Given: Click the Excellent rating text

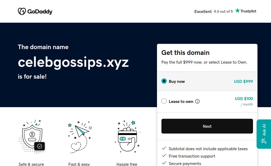Looking at the screenshot, I should click(x=203, y=12).
